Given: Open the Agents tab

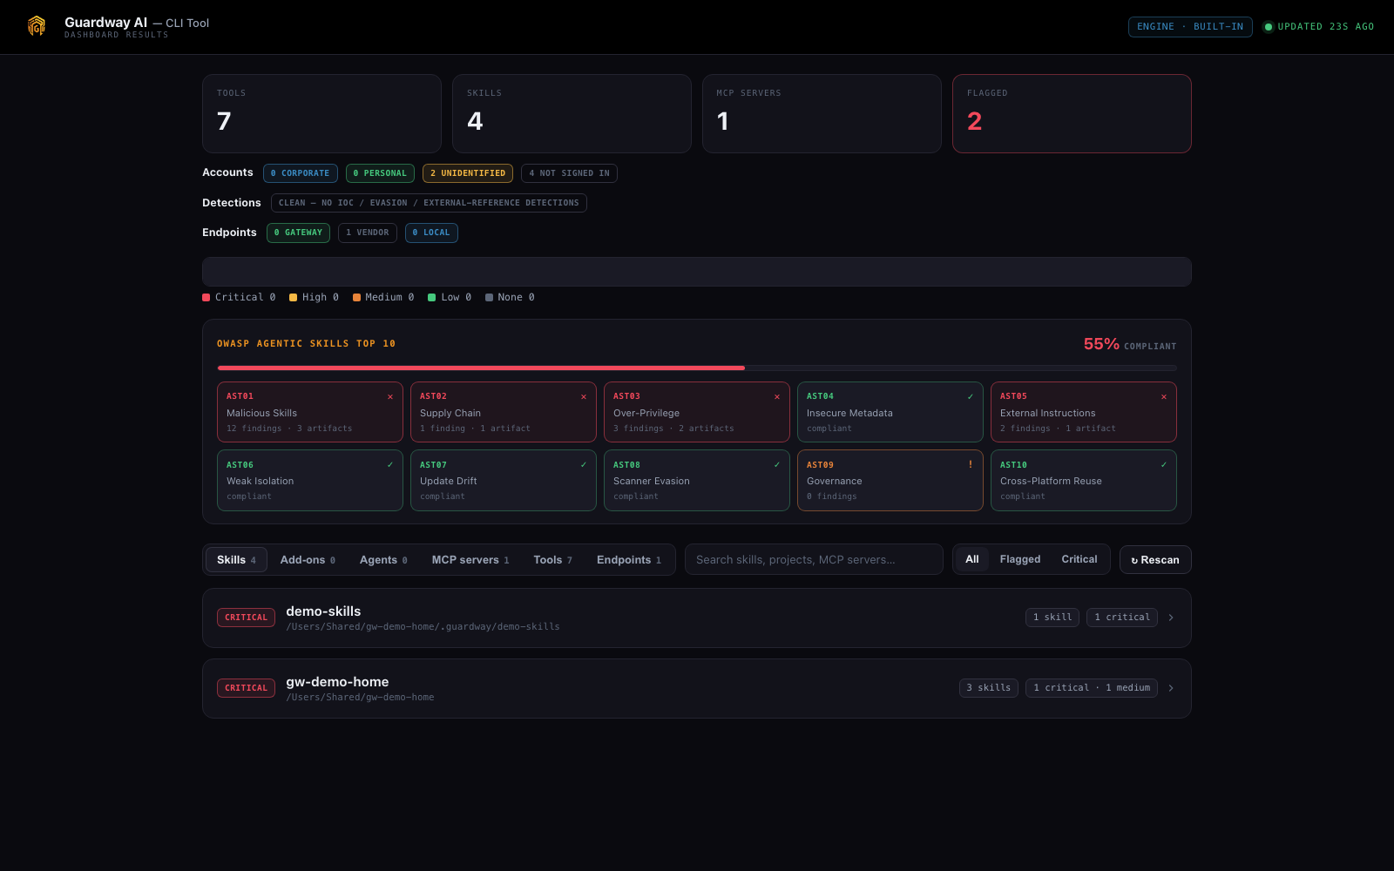Looking at the screenshot, I should tap(383, 560).
